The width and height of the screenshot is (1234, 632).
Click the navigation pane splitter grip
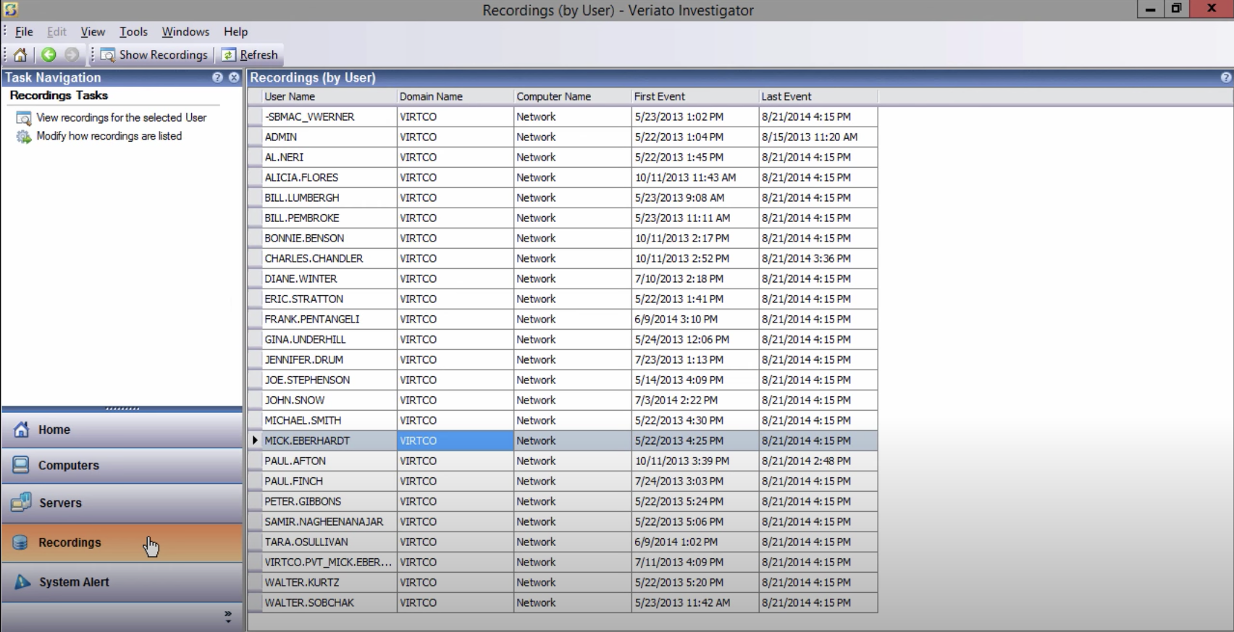coord(122,409)
